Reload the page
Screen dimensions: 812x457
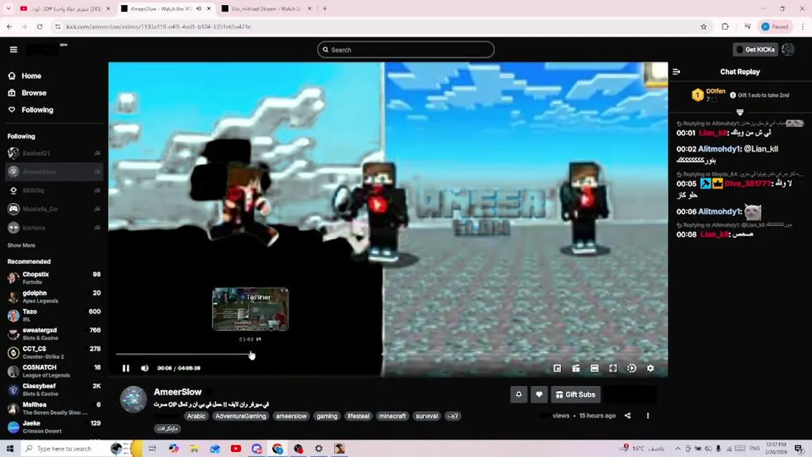tap(39, 27)
